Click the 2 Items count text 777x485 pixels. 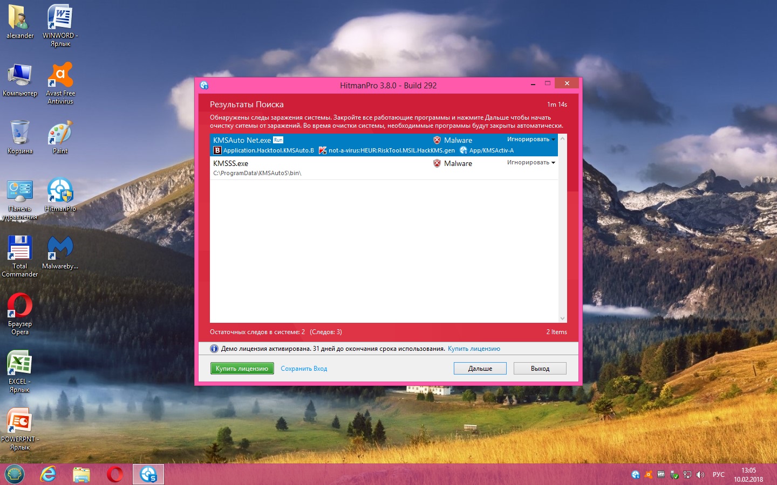557,332
